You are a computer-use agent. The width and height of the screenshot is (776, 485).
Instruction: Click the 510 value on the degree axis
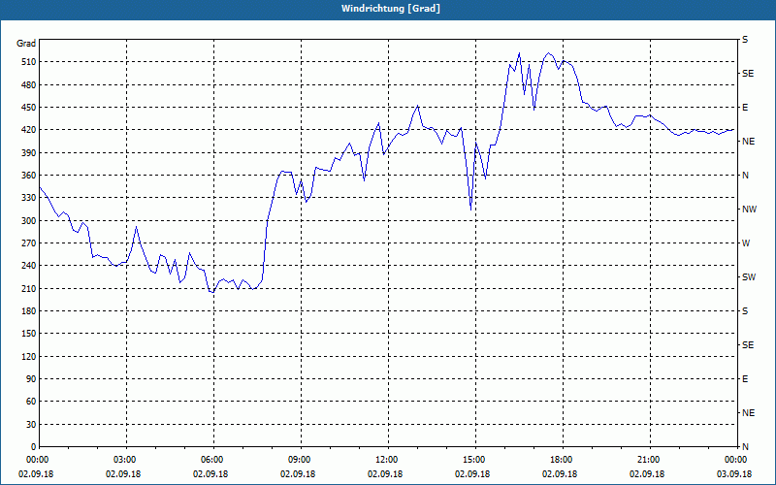click(28, 62)
